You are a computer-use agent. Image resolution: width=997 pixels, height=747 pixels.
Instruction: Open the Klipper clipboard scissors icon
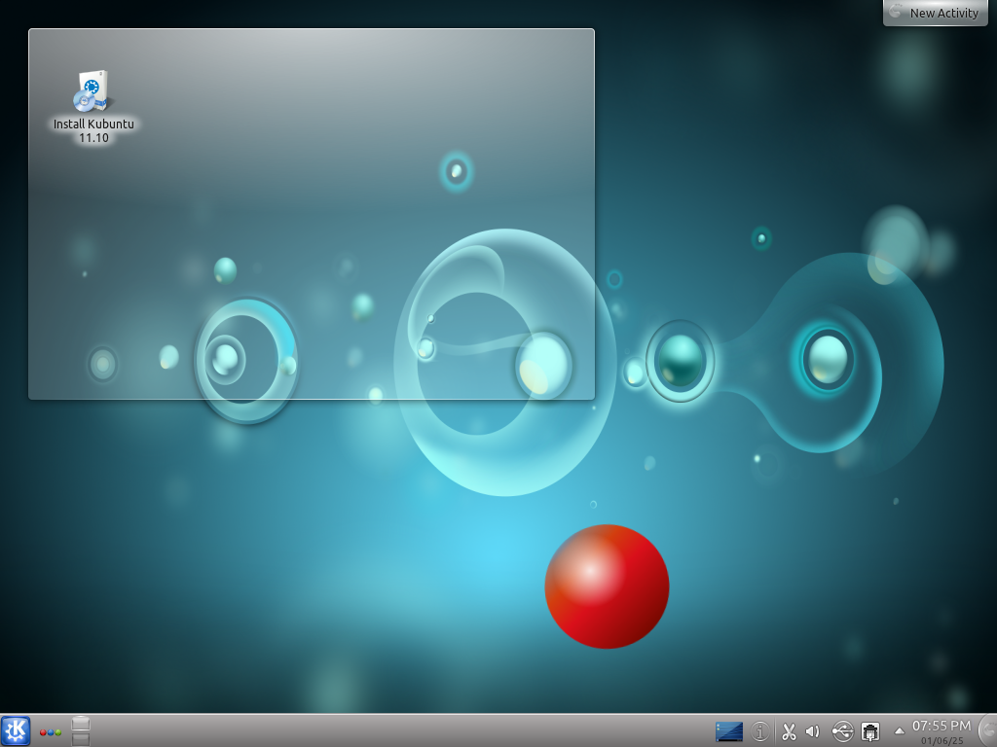click(x=789, y=731)
